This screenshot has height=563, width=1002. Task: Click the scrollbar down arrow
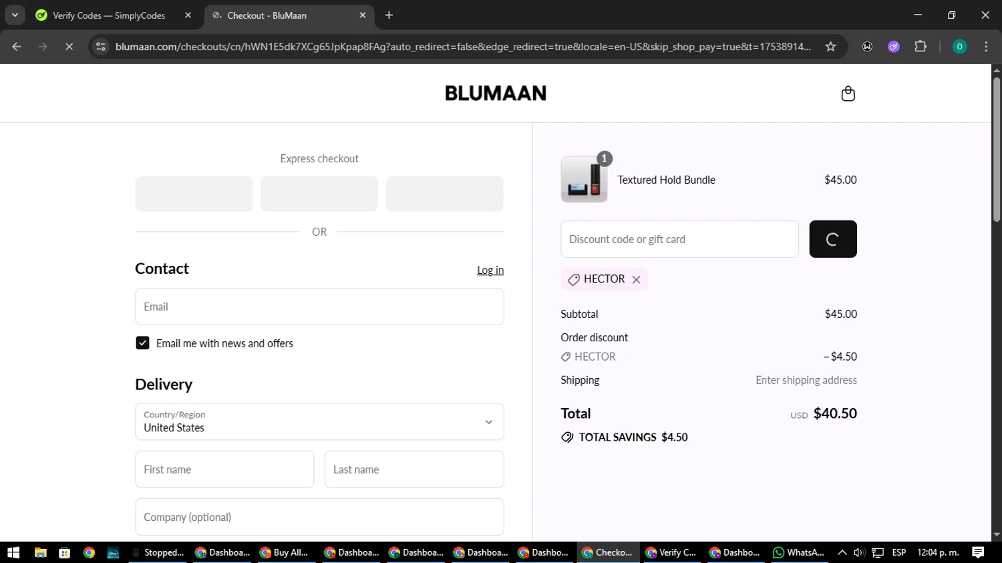pyautogui.click(x=997, y=535)
